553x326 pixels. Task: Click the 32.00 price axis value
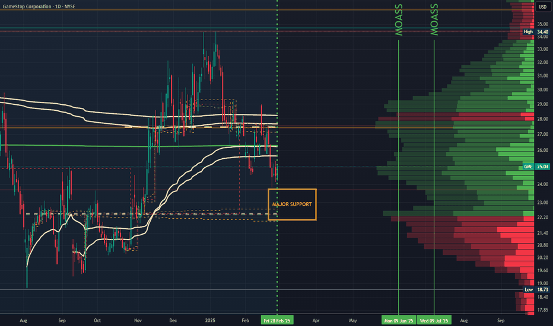543,62
